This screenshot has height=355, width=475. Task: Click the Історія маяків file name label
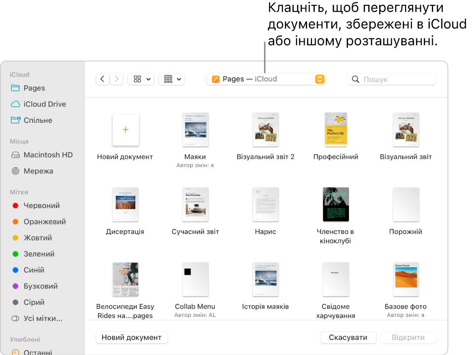[x=265, y=306]
